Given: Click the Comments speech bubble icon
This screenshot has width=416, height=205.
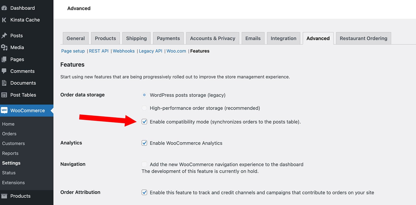Looking at the screenshot, I should pyautogui.click(x=4, y=71).
